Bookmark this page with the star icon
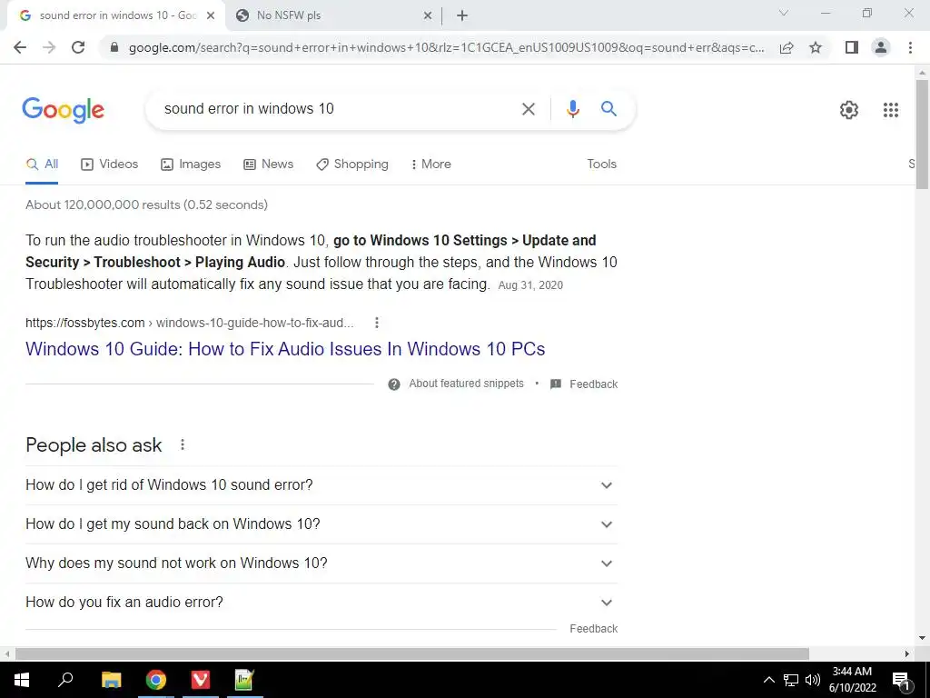 click(816, 47)
